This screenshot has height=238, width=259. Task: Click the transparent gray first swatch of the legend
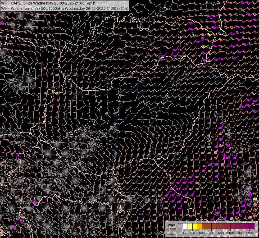pos(180,226)
